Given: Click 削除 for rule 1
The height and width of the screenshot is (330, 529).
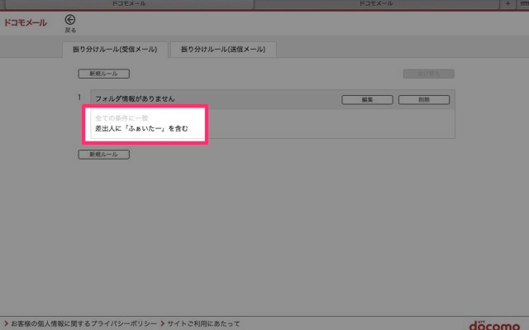Looking at the screenshot, I should 424,99.
